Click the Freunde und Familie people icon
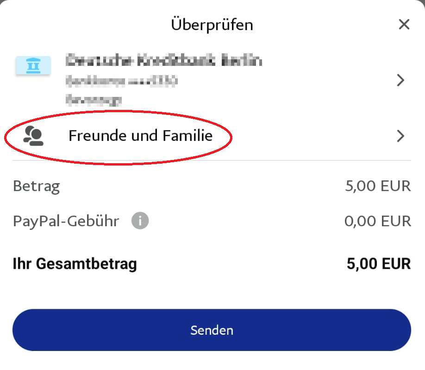Image resolution: width=425 pixels, height=370 pixels. pos(33,136)
